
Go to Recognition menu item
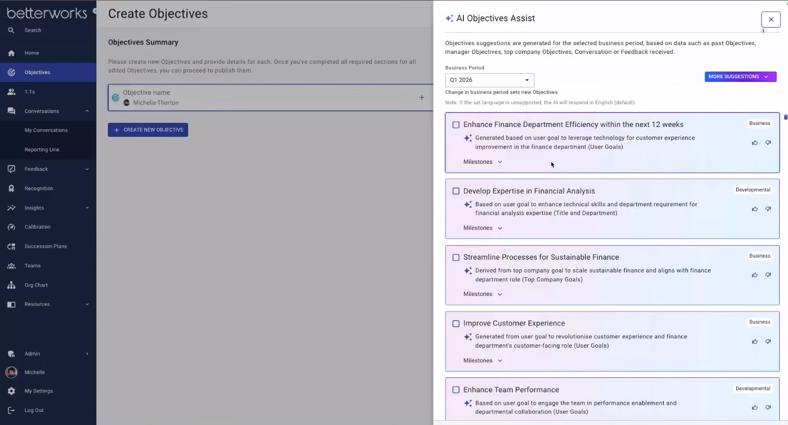39,189
